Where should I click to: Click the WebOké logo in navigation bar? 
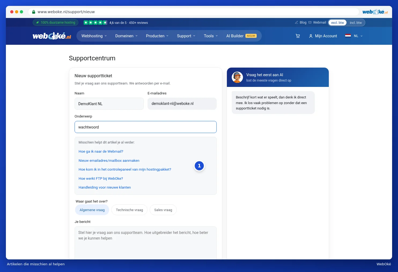[x=52, y=36]
